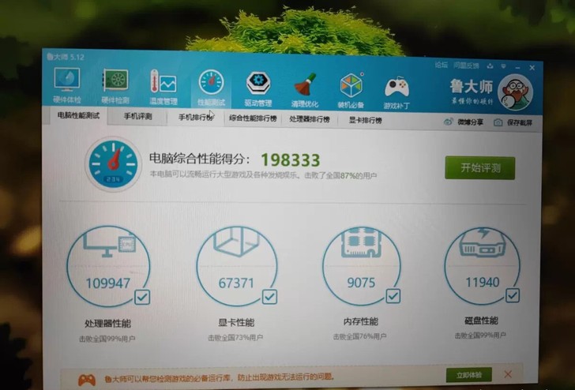575x390 pixels.
Task: Click 击败全国76%用户 under 内存性能
Action: tap(359, 336)
